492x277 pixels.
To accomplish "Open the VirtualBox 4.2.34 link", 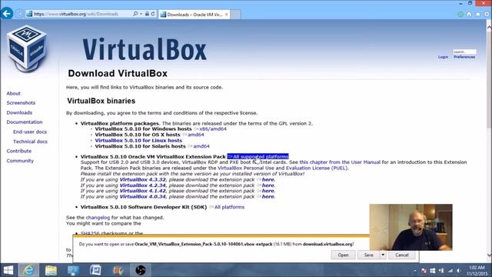I will pyautogui.click(x=142, y=185).
